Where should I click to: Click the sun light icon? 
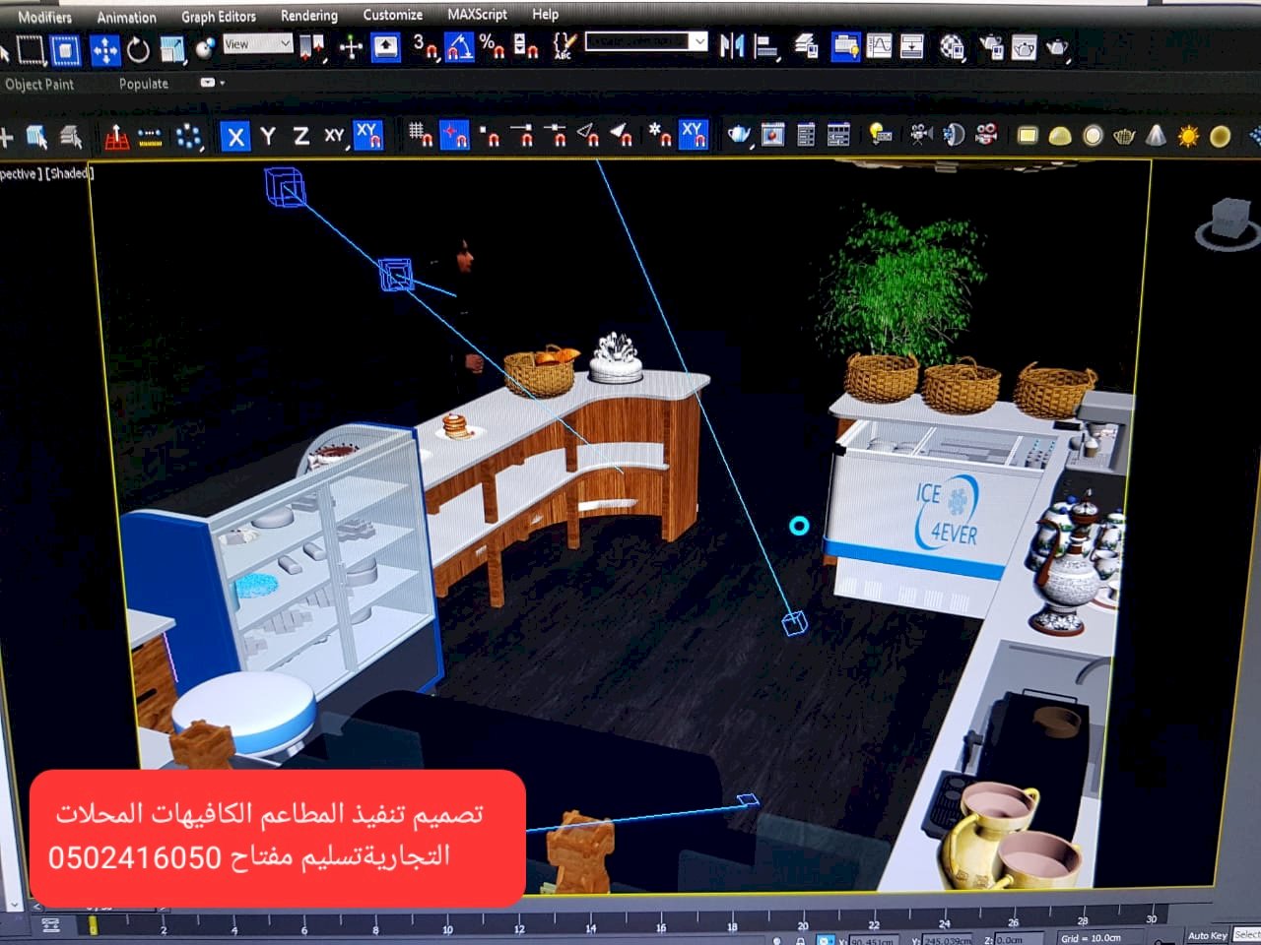point(1188,136)
